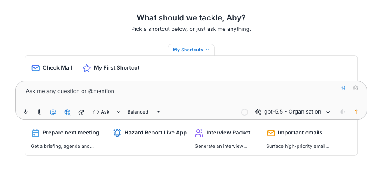Click the microphone voice input icon
This screenshot has width=384, height=174.
point(26,112)
